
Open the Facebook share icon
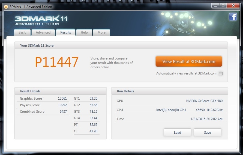pyautogui.click(x=233, y=17)
